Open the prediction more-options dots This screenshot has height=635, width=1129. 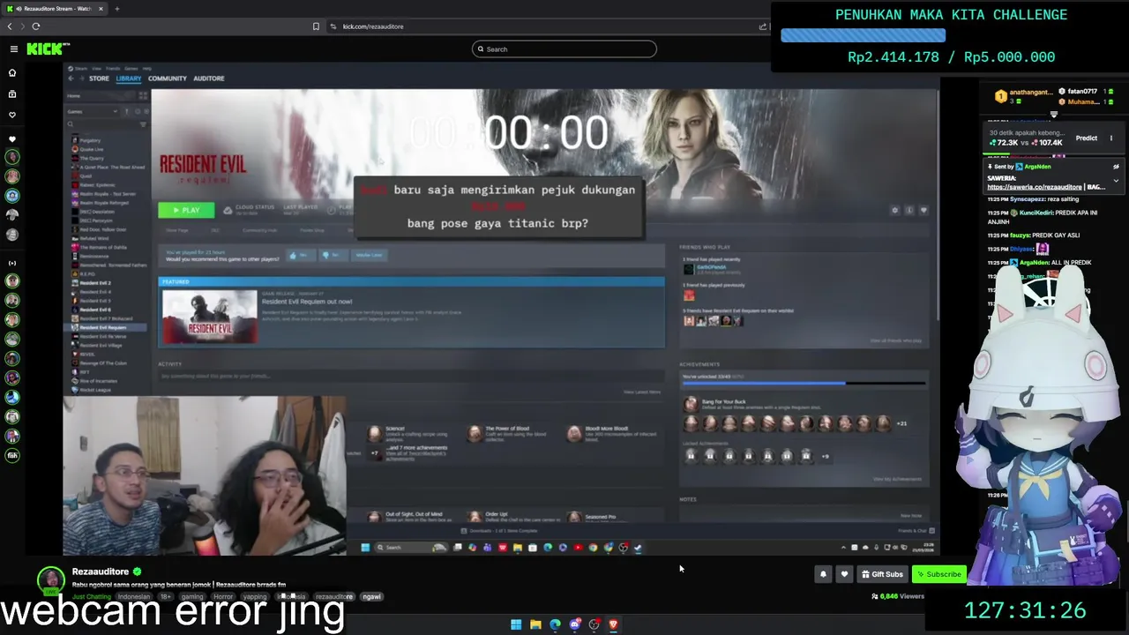1111,138
